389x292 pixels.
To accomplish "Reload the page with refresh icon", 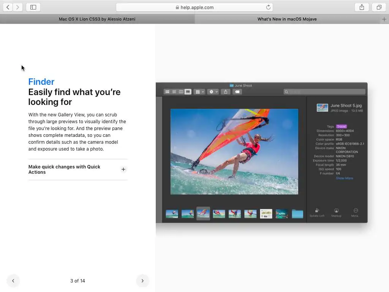I will [x=268, y=7].
